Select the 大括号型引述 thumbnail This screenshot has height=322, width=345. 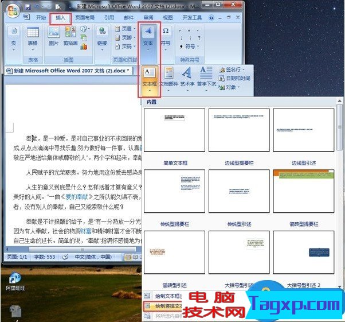pos(239,253)
